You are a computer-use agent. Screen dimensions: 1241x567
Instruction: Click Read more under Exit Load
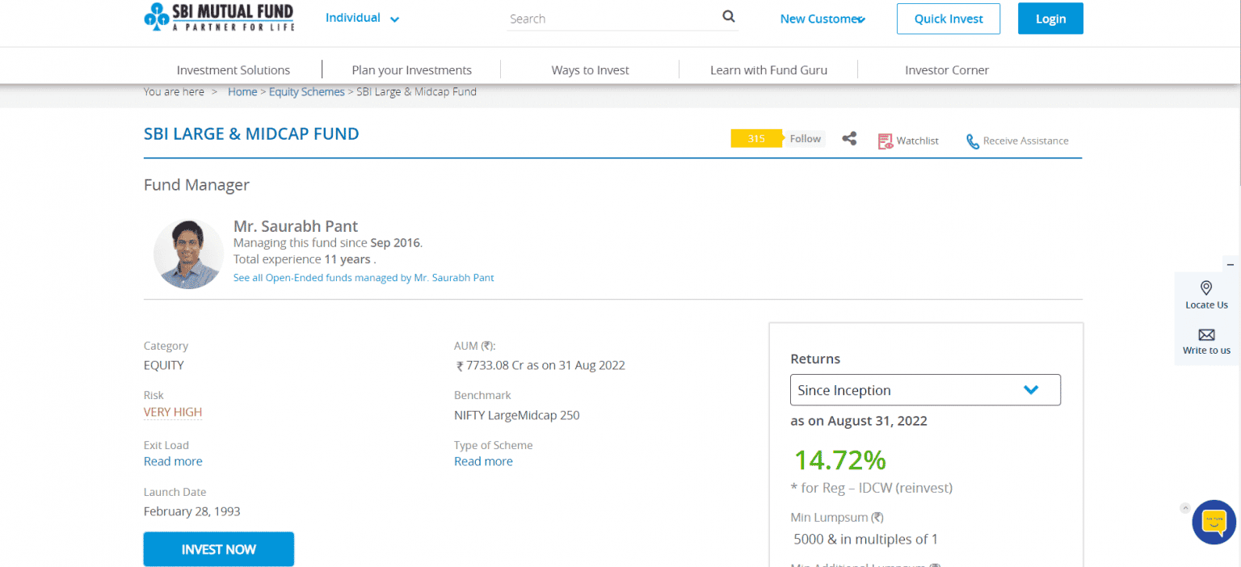pos(173,461)
